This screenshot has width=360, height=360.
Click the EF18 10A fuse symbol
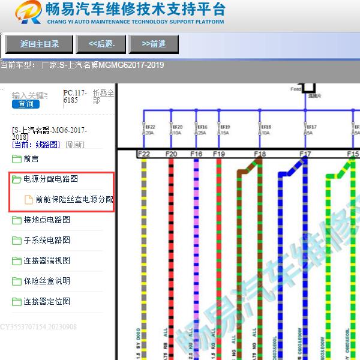pyautogui.click(x=260, y=129)
